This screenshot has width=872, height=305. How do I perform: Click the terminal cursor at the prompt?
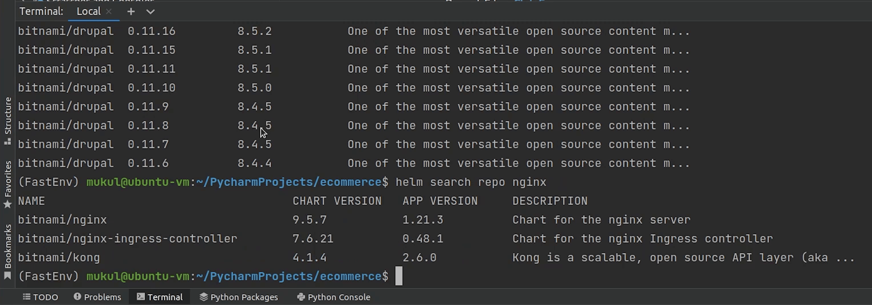tap(399, 276)
